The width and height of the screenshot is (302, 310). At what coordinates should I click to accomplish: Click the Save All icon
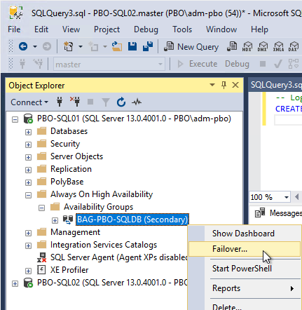[148, 46]
